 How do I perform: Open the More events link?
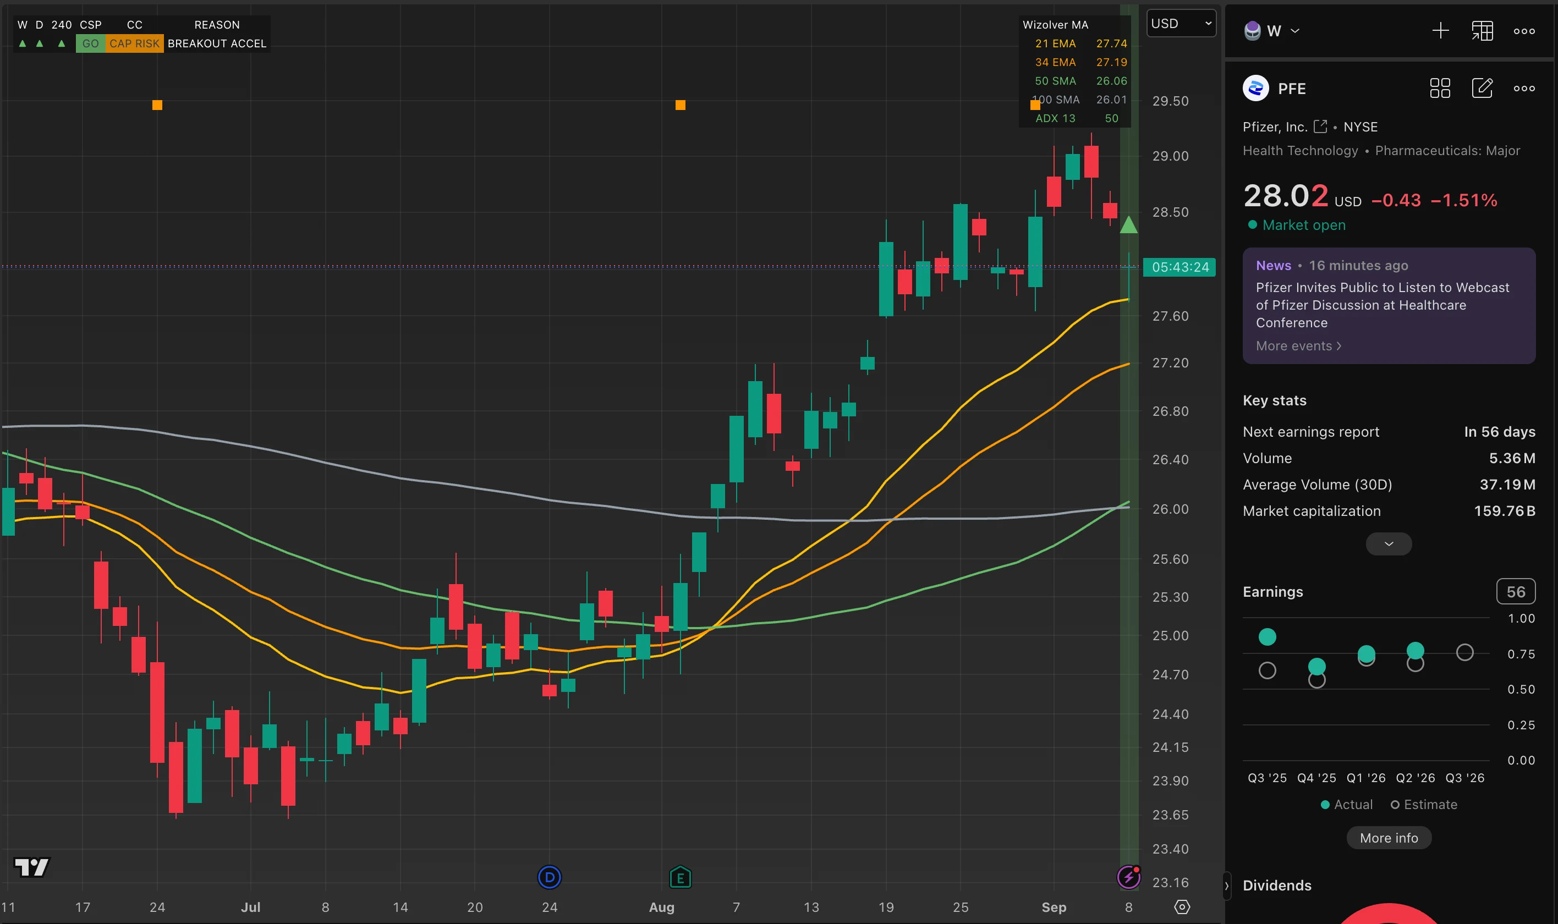click(x=1298, y=346)
